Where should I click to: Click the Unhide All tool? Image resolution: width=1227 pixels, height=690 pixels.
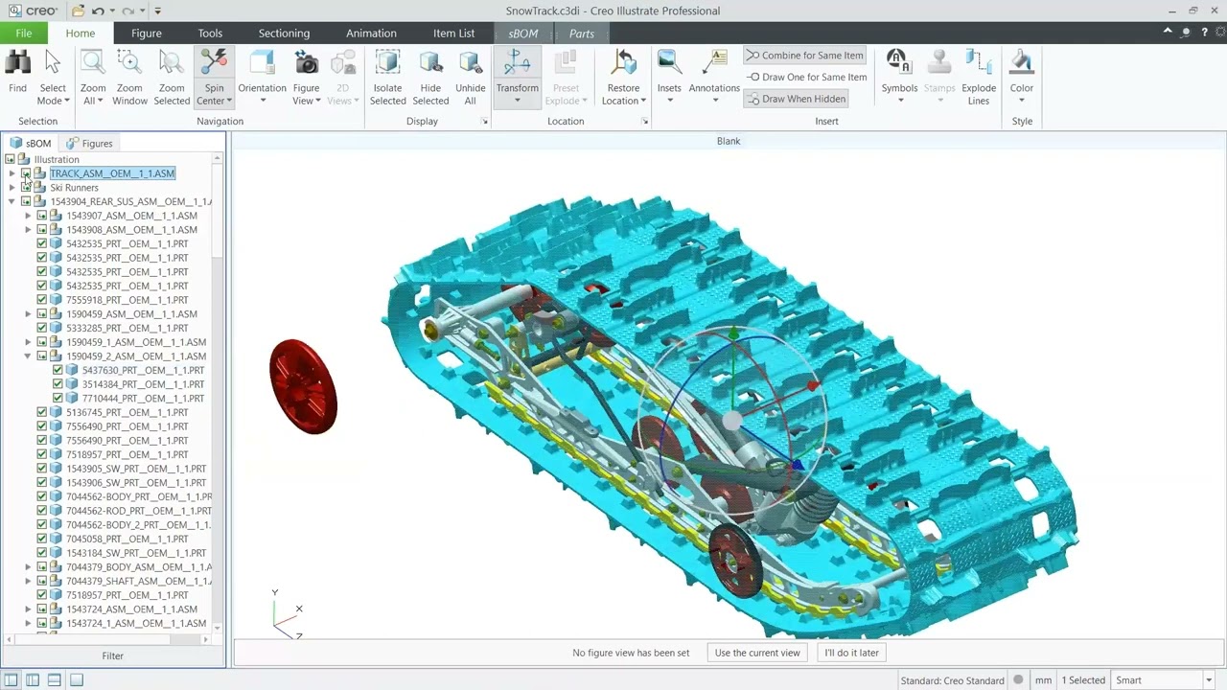click(x=471, y=77)
